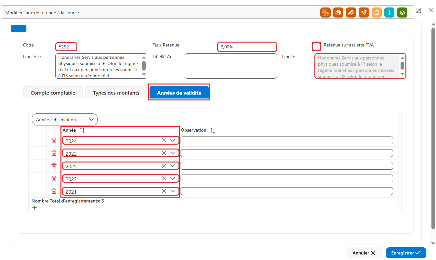Open the Année, Observation column selector

pyautogui.click(x=65, y=120)
